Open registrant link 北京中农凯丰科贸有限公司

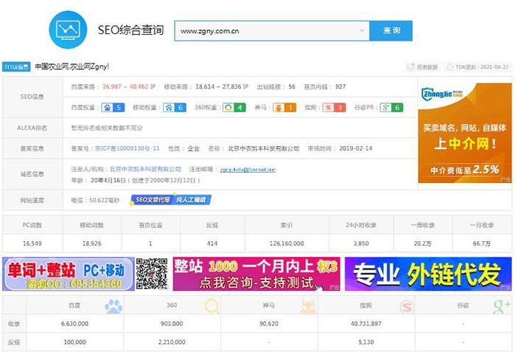(x=145, y=169)
